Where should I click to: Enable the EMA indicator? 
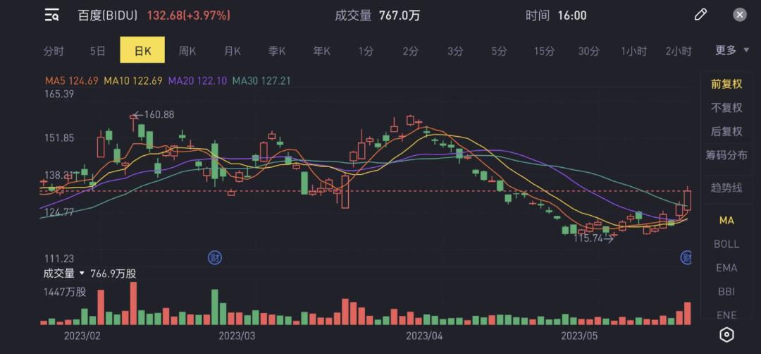[x=726, y=267]
